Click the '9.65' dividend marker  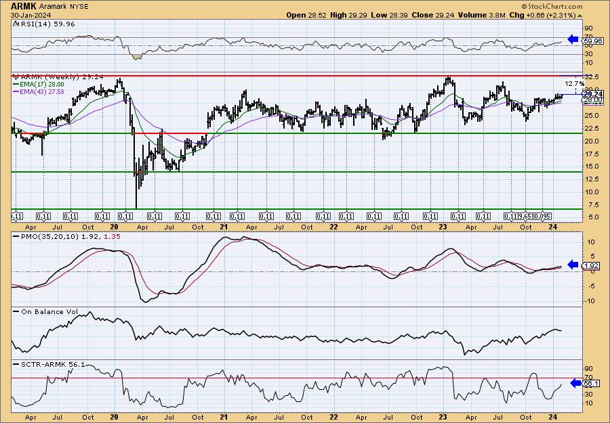point(525,217)
